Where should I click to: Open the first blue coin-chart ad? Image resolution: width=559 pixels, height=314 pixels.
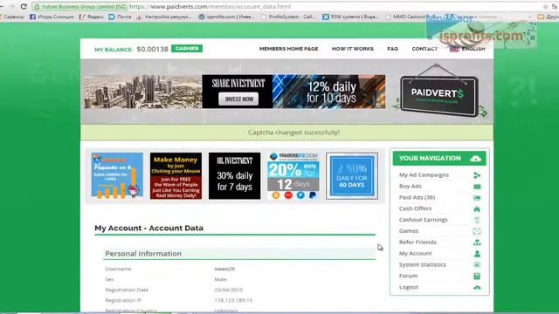tap(117, 176)
